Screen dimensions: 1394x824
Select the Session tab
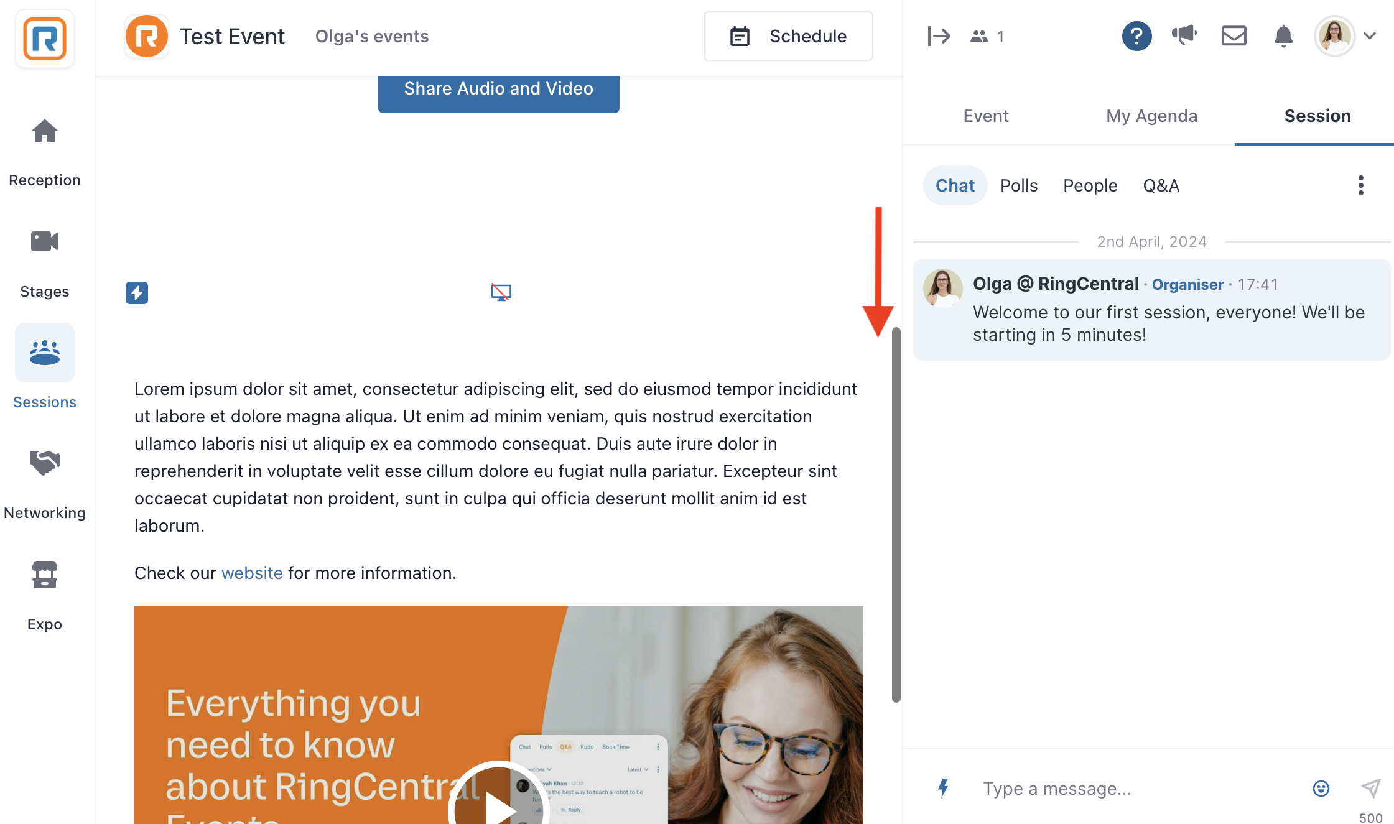point(1317,116)
